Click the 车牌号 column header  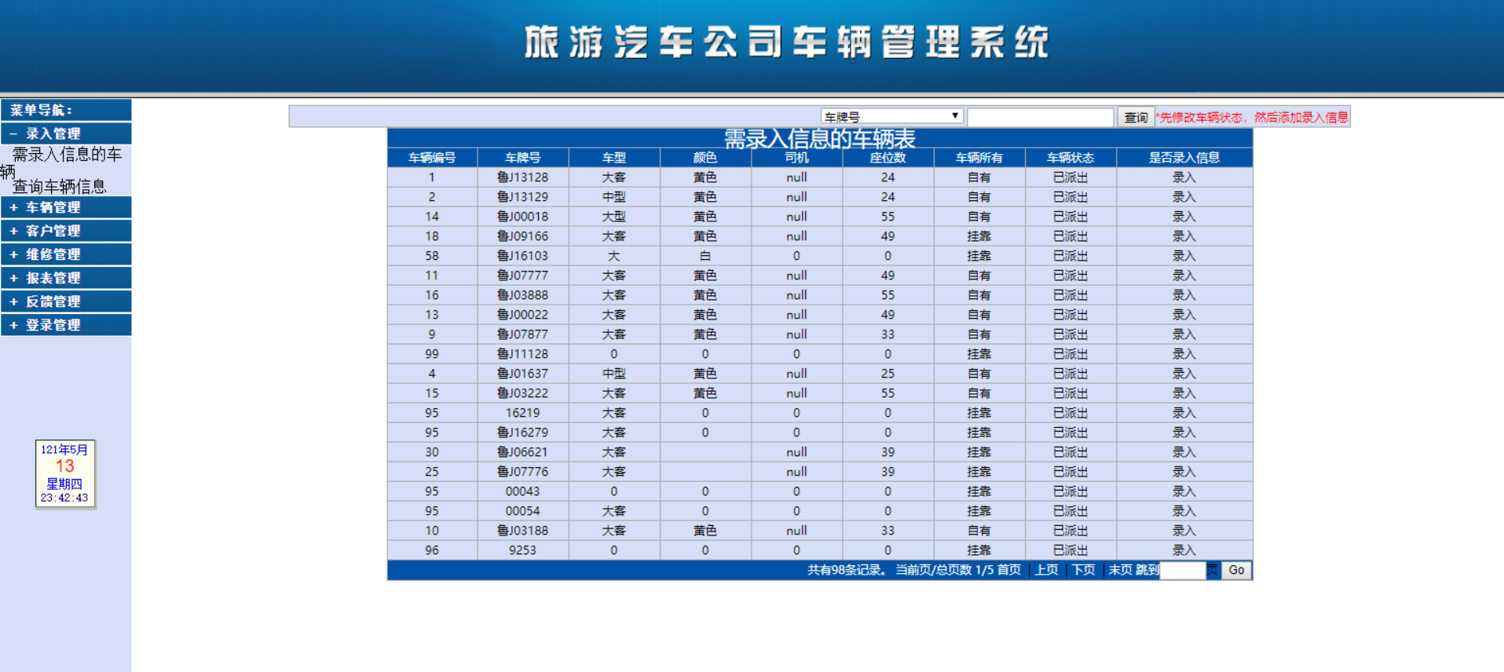coord(522,158)
